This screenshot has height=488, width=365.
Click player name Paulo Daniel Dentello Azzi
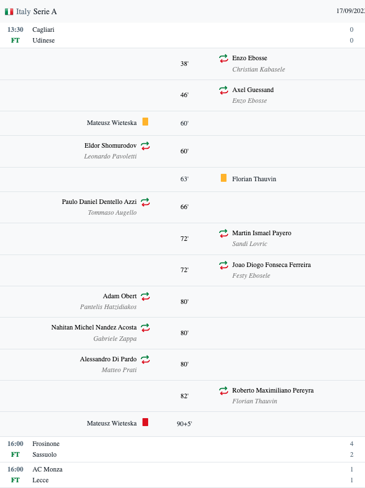tap(99, 202)
